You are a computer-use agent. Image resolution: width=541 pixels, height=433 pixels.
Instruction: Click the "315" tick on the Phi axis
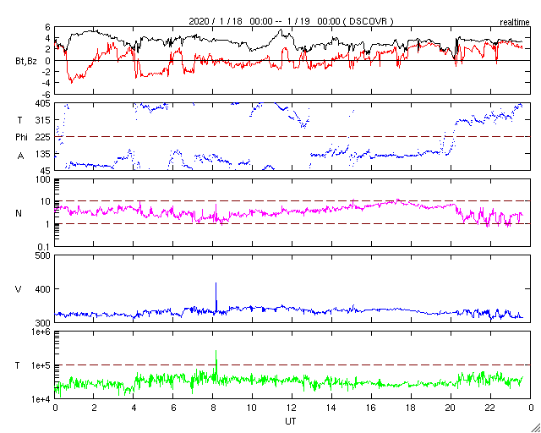coord(44,120)
